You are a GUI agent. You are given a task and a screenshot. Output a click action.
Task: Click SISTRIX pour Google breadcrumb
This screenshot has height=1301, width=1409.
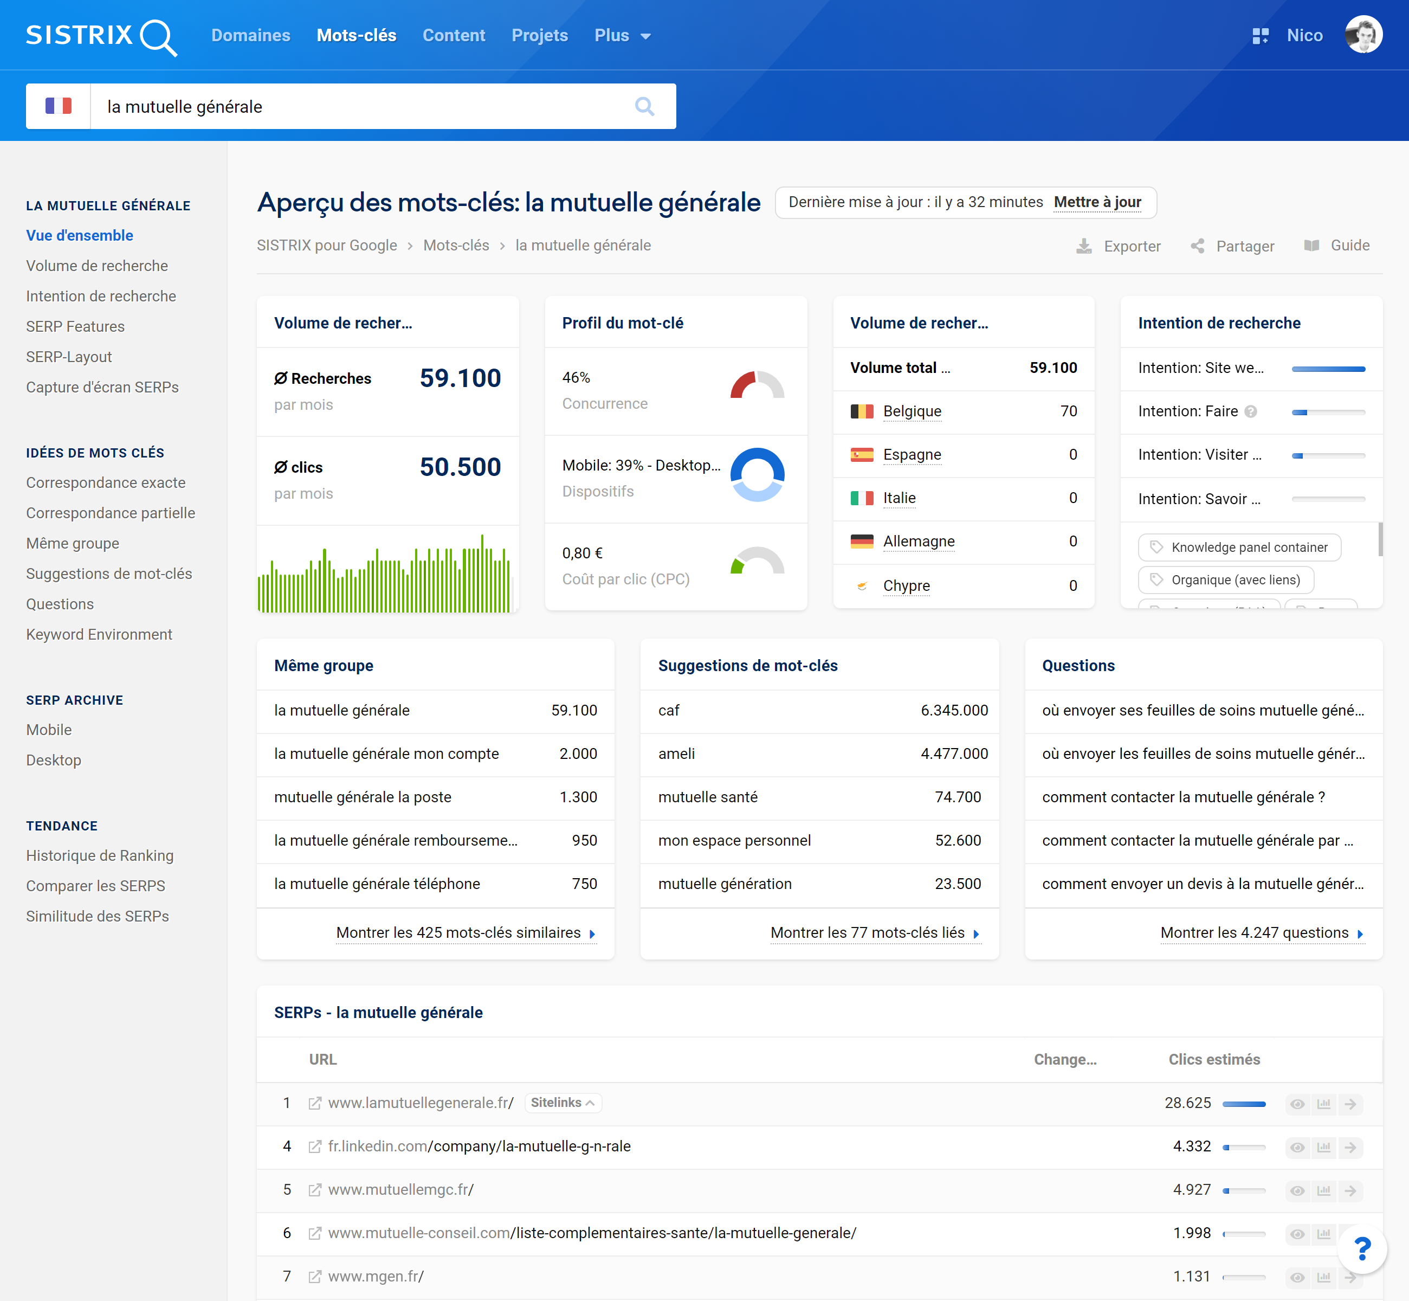pos(327,246)
